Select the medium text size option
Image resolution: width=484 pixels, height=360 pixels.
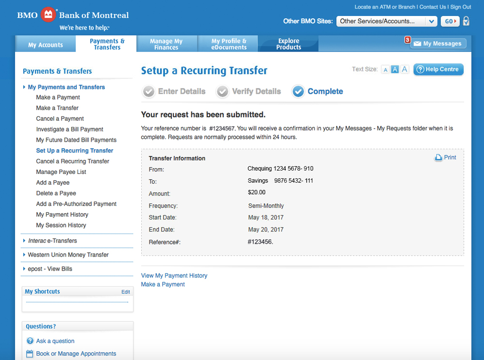click(394, 69)
